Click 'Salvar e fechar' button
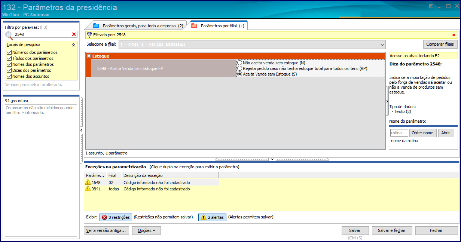This screenshot has height=242, width=461. (x=392, y=231)
